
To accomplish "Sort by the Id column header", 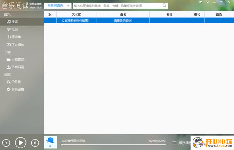I will [50, 14].
